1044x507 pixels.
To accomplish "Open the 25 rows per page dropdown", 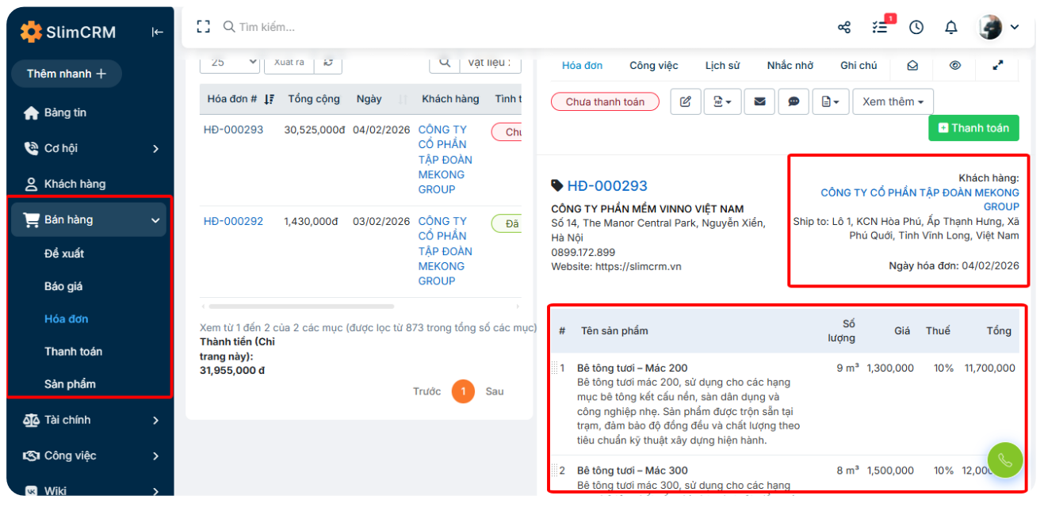I will (230, 62).
